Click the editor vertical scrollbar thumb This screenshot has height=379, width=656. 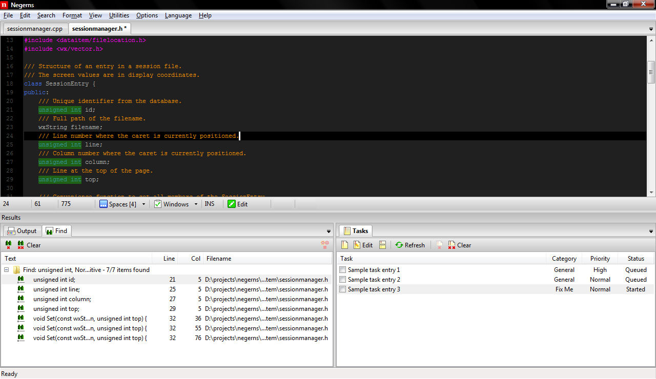point(651,72)
